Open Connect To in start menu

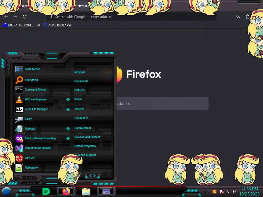pos(81,118)
